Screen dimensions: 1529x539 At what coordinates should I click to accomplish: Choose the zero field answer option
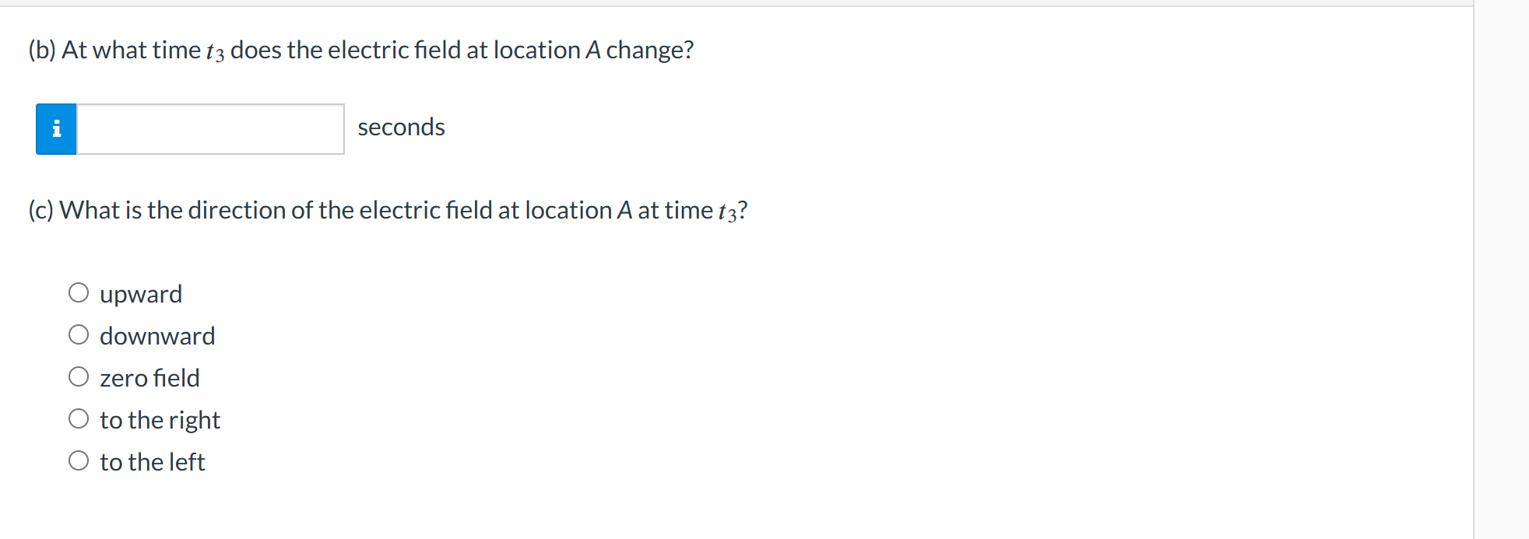tap(79, 376)
